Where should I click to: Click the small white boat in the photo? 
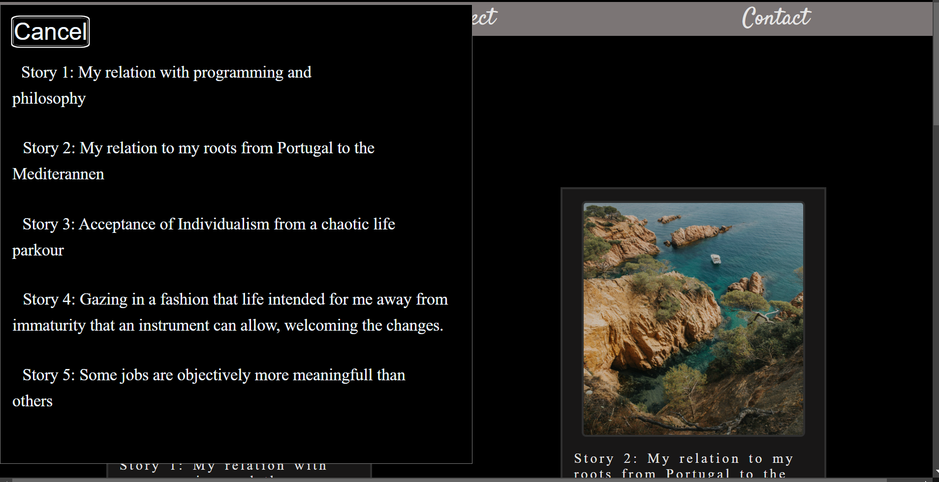[x=716, y=259]
